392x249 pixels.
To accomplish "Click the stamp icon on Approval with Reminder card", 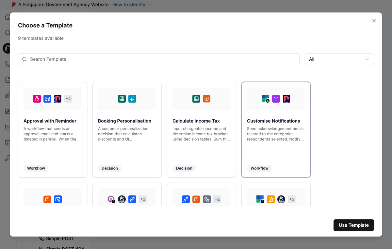I will 58,99.
